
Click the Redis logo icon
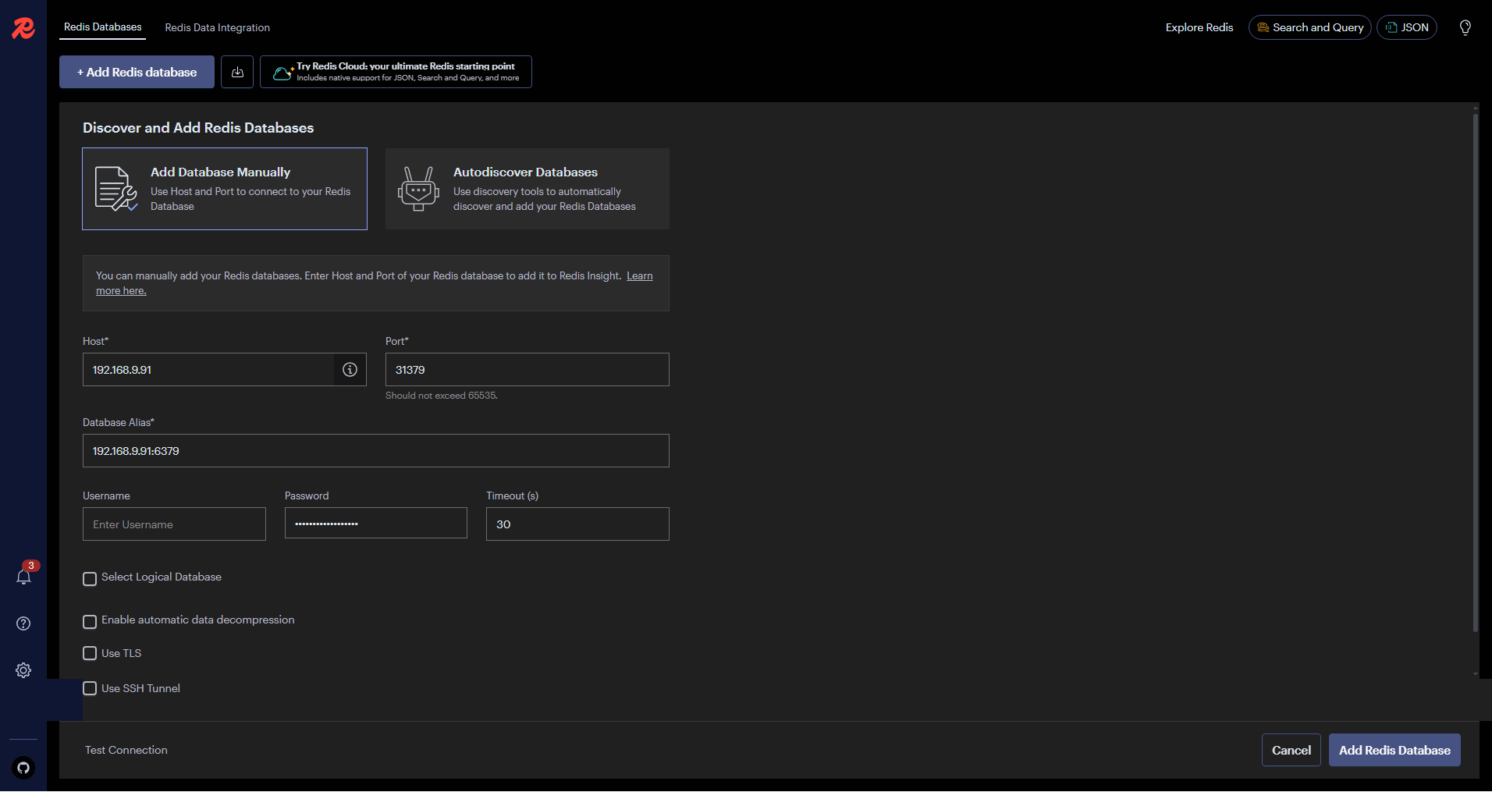pyautogui.click(x=23, y=28)
